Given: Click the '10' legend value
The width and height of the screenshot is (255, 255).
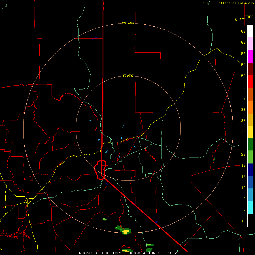Looking at the screenshot, I should tap(243, 188).
